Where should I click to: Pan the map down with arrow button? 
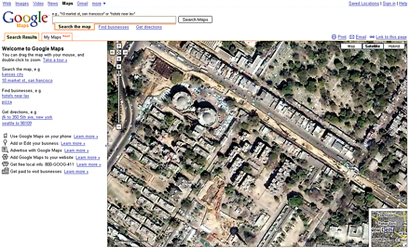[119, 59]
